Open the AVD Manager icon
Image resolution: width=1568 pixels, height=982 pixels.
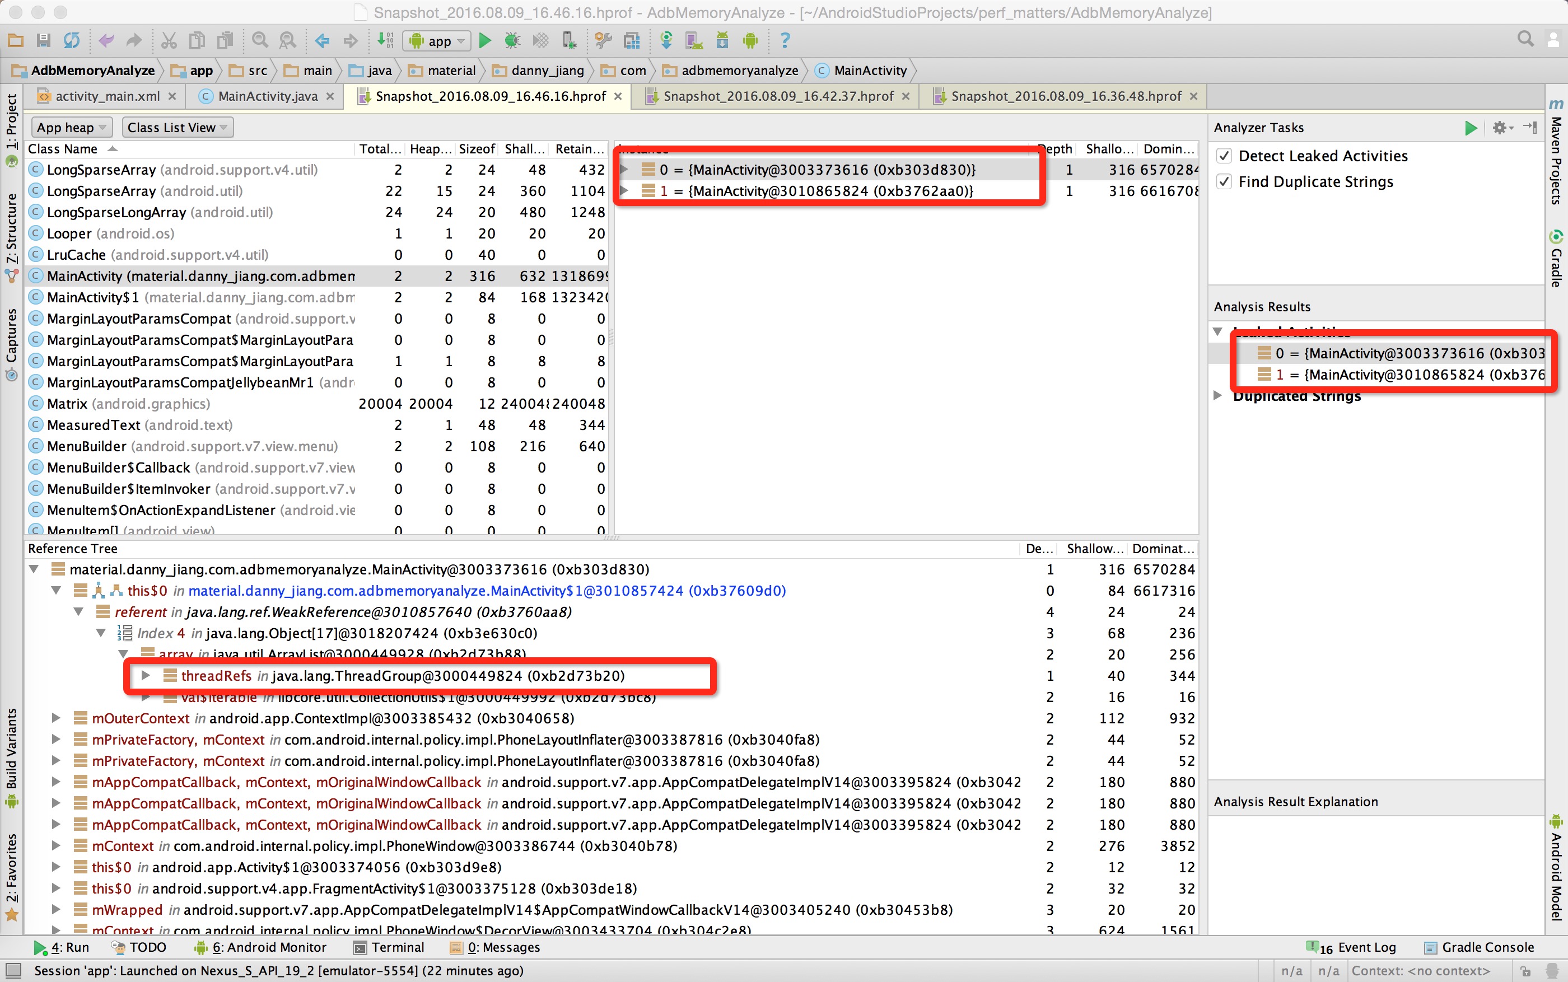click(x=694, y=41)
